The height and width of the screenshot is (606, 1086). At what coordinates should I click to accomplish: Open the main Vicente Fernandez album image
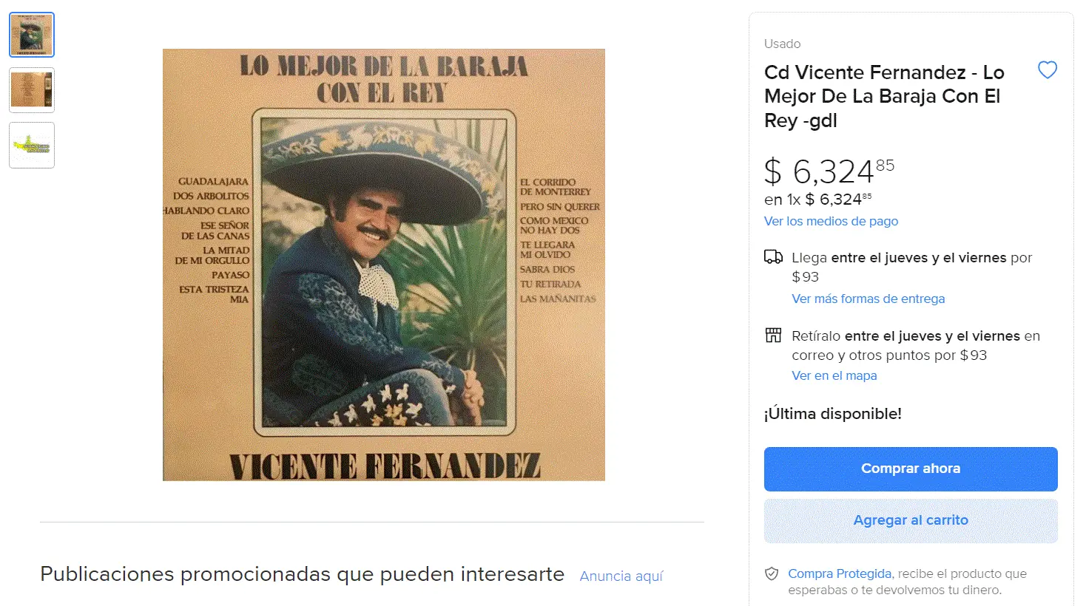[x=384, y=265]
